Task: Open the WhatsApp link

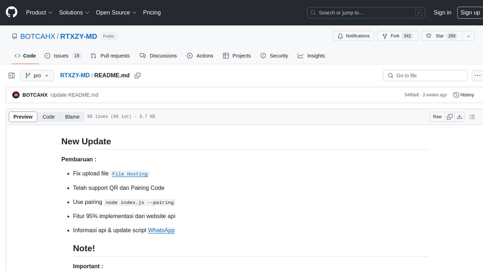Action: point(161,230)
